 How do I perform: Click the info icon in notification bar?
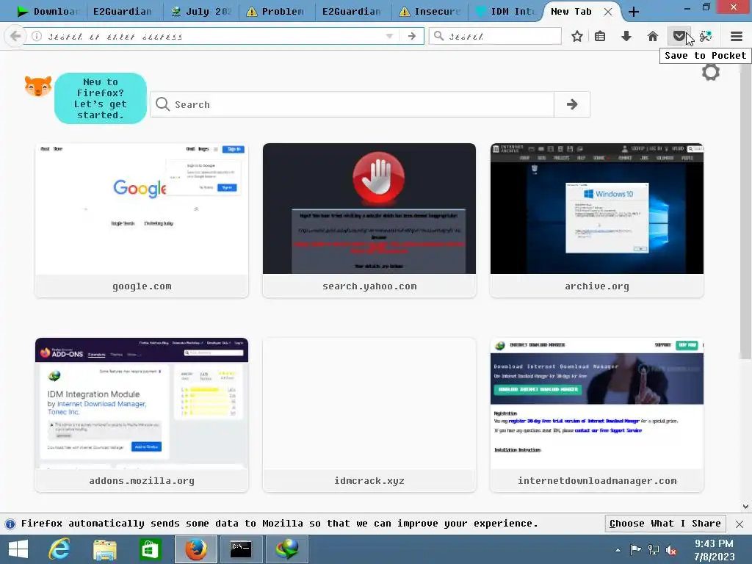click(x=10, y=524)
